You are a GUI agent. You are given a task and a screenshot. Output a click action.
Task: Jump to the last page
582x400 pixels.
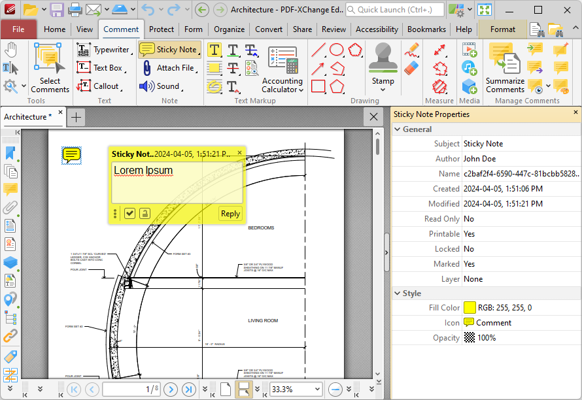click(189, 390)
